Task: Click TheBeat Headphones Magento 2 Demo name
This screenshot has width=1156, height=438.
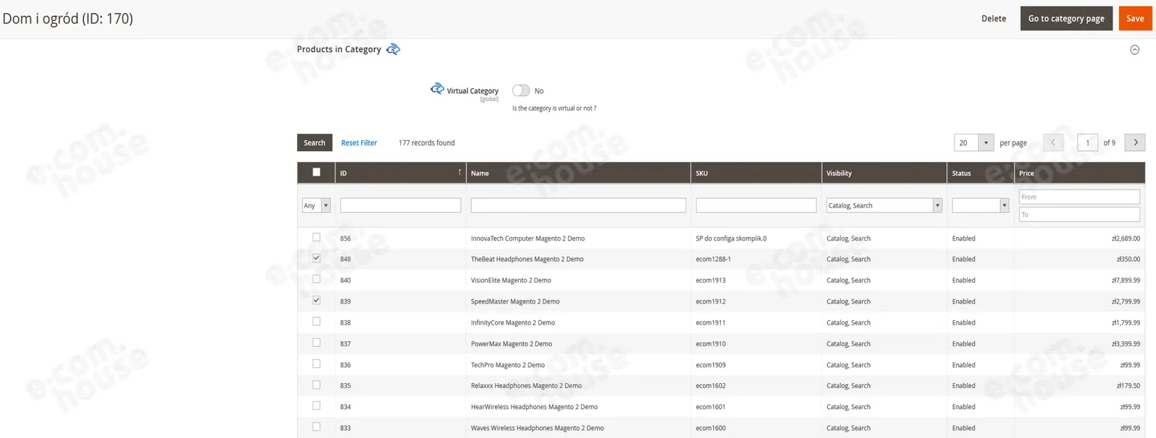Action: 527,259
